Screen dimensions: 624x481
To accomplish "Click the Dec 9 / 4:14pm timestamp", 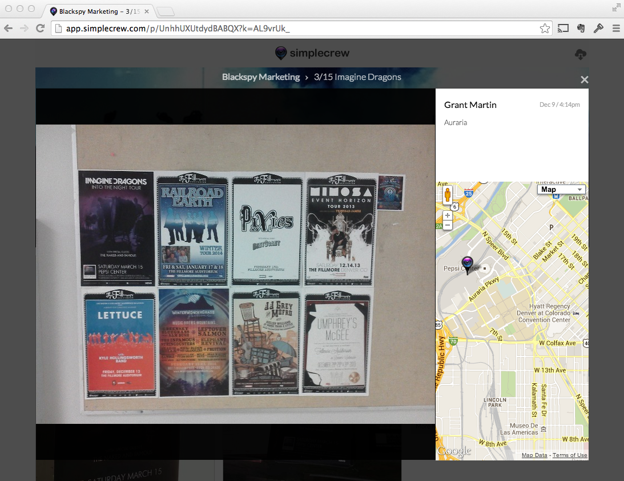I will [559, 105].
